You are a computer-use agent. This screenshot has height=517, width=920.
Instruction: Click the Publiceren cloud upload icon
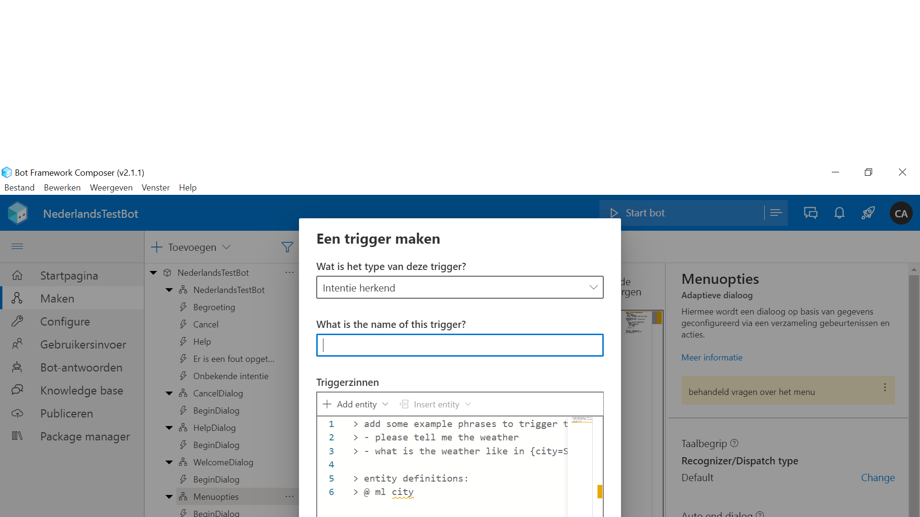(17, 413)
